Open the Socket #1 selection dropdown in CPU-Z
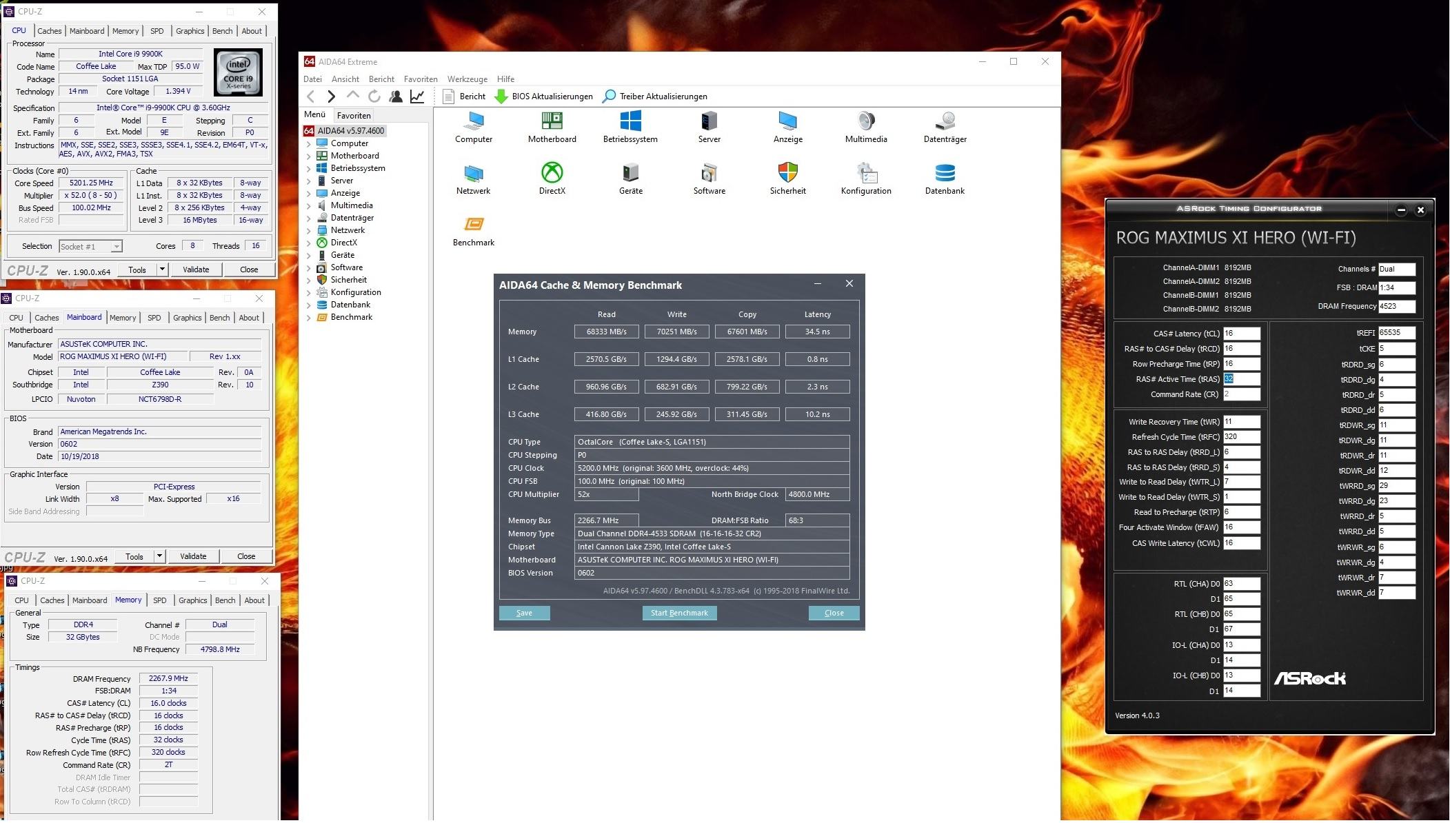The width and height of the screenshot is (1450, 823). [x=117, y=246]
